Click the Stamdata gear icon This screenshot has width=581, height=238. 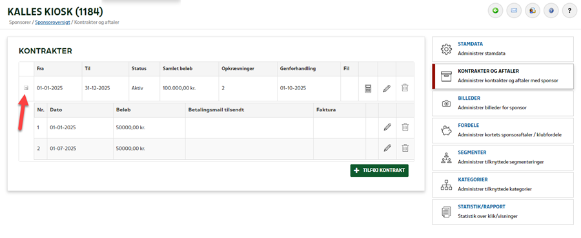click(446, 49)
